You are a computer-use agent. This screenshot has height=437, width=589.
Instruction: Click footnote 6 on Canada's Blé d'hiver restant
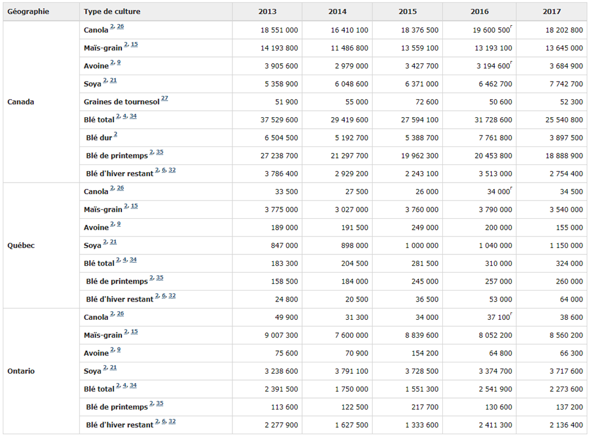click(x=164, y=170)
